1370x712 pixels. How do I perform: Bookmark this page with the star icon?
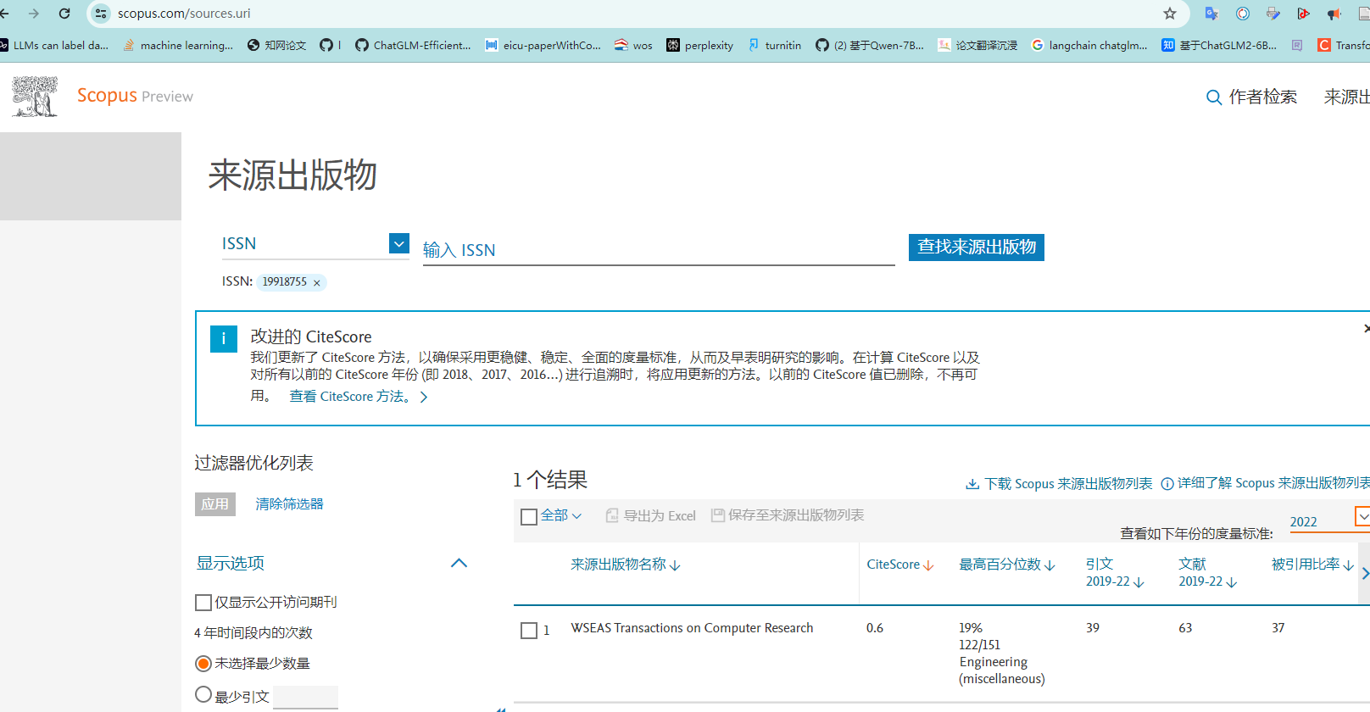coord(1170,14)
